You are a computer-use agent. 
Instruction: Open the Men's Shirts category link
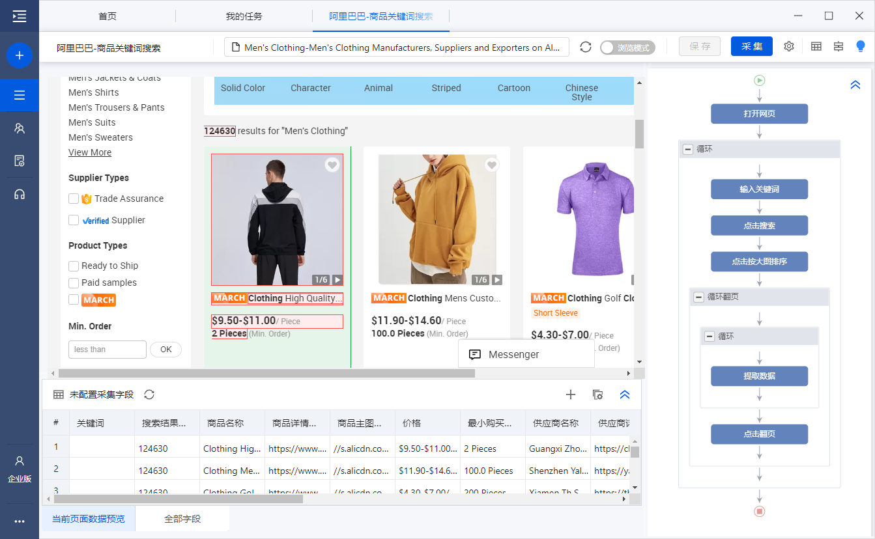point(94,92)
